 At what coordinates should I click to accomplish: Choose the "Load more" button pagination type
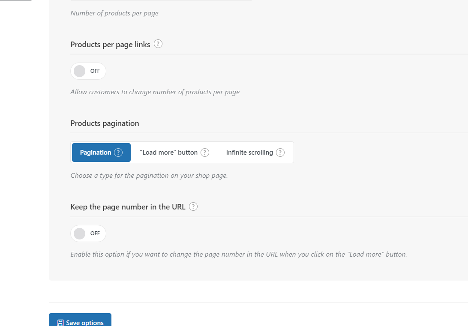[x=168, y=153]
